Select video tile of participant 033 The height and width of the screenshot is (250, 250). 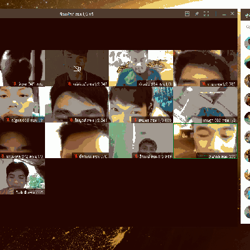[205, 104]
